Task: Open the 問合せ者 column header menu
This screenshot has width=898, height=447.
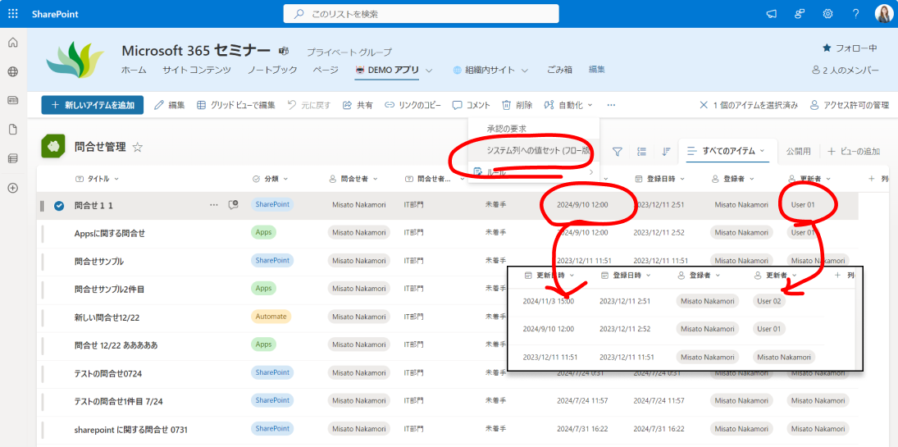Action: 353,179
